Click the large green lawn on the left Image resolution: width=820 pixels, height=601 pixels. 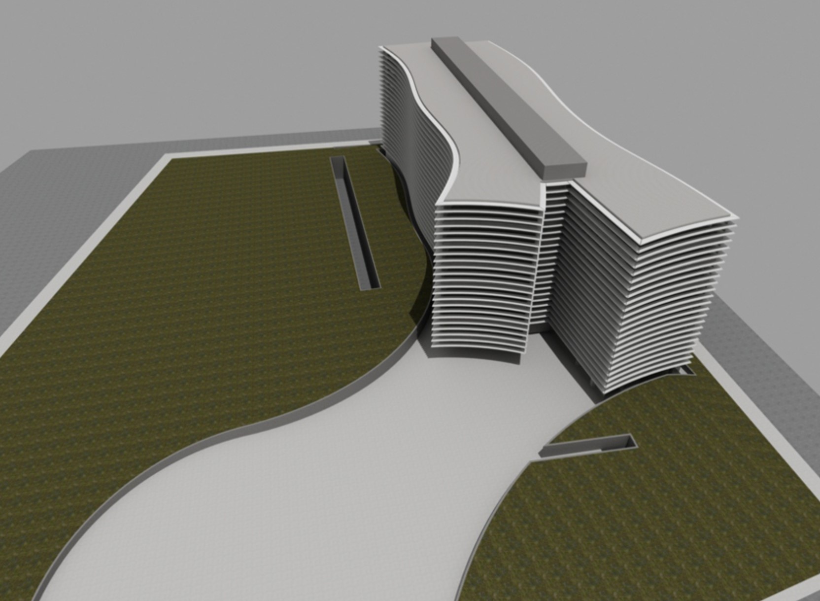pyautogui.click(x=197, y=296)
